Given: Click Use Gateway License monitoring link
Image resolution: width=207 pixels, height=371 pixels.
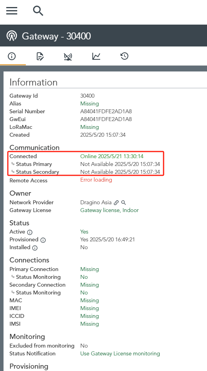Looking at the screenshot, I should tap(120, 353).
